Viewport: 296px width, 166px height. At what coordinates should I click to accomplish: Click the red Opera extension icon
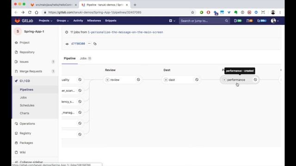pos(209,12)
